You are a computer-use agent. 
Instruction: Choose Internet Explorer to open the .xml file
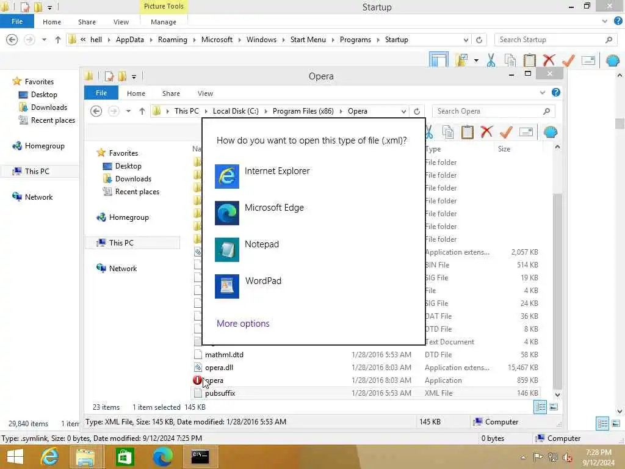[262, 176]
